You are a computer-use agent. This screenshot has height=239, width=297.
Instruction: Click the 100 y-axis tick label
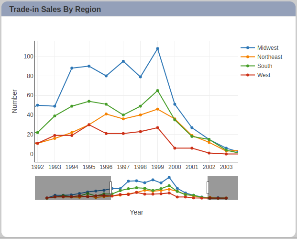tap(28, 57)
